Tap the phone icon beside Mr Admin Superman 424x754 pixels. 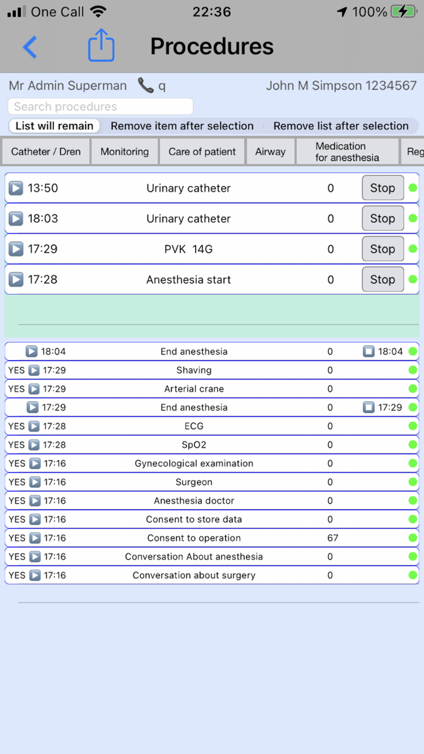[x=145, y=86]
